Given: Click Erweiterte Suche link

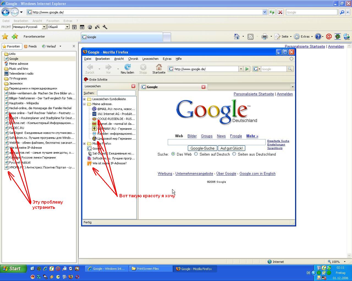Looking at the screenshot, I should (x=278, y=141).
